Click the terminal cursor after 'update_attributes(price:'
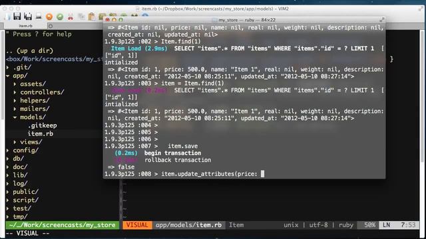The image size is (426, 239). [262, 174]
